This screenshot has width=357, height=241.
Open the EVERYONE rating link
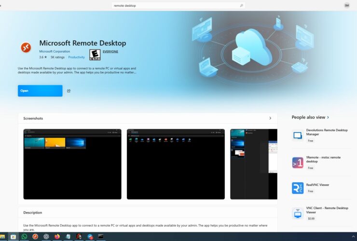pyautogui.click(x=110, y=51)
